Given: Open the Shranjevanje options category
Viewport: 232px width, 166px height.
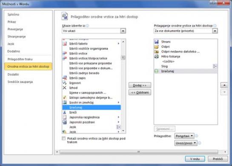Looking at the screenshot, I should coord(17,37).
